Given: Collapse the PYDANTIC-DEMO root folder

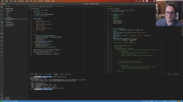Looking at the screenshot, I should click(9, 9).
